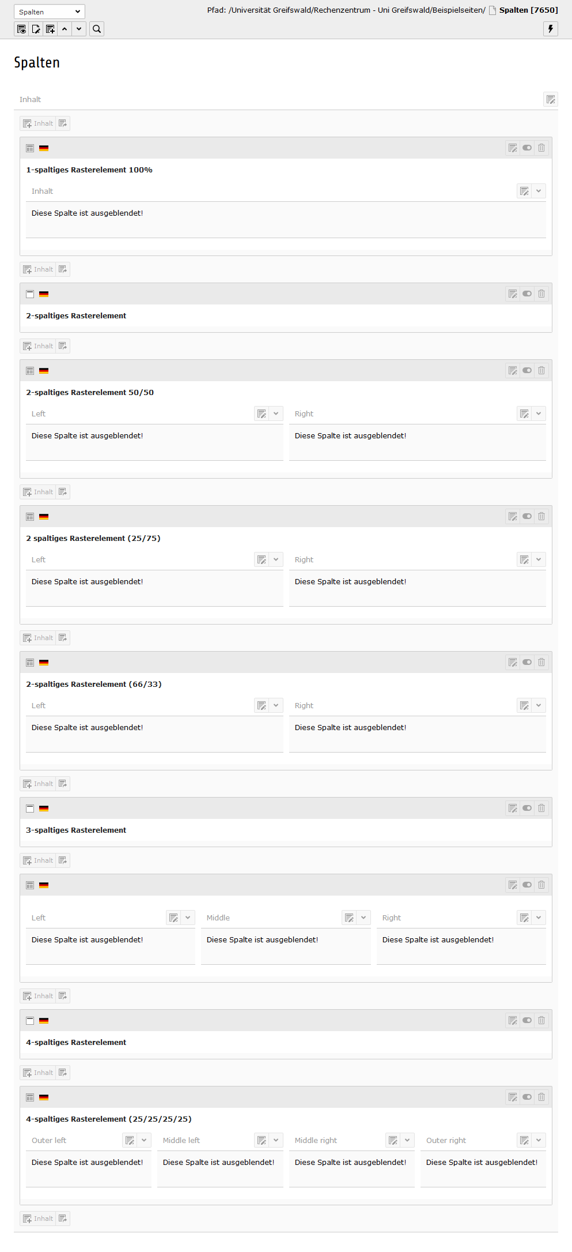Delete the 1-spaltiges Rasterelement 100% element

(x=541, y=148)
